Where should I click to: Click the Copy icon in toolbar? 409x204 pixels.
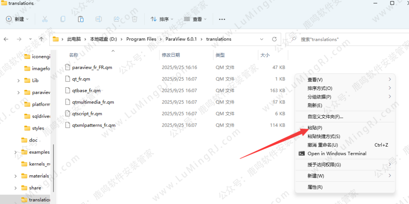click(x=63, y=19)
